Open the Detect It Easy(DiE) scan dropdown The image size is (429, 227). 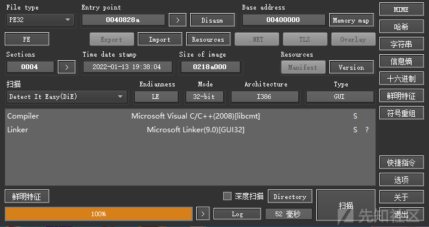pos(66,97)
